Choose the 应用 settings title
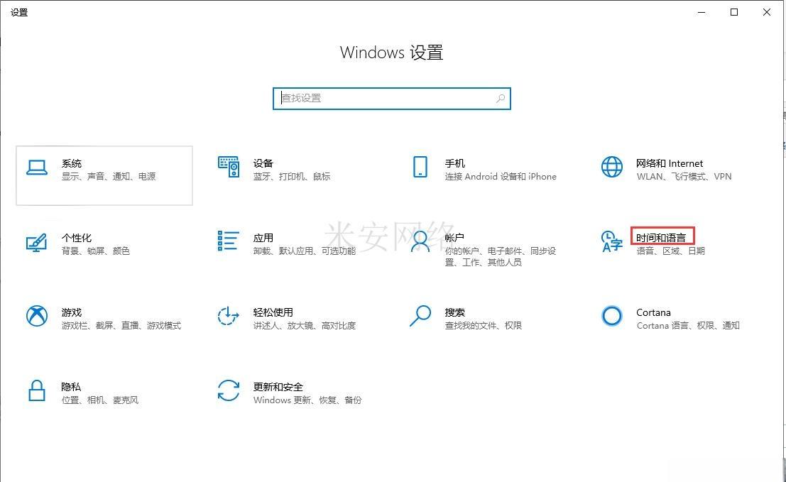The width and height of the screenshot is (786, 482). 263,238
